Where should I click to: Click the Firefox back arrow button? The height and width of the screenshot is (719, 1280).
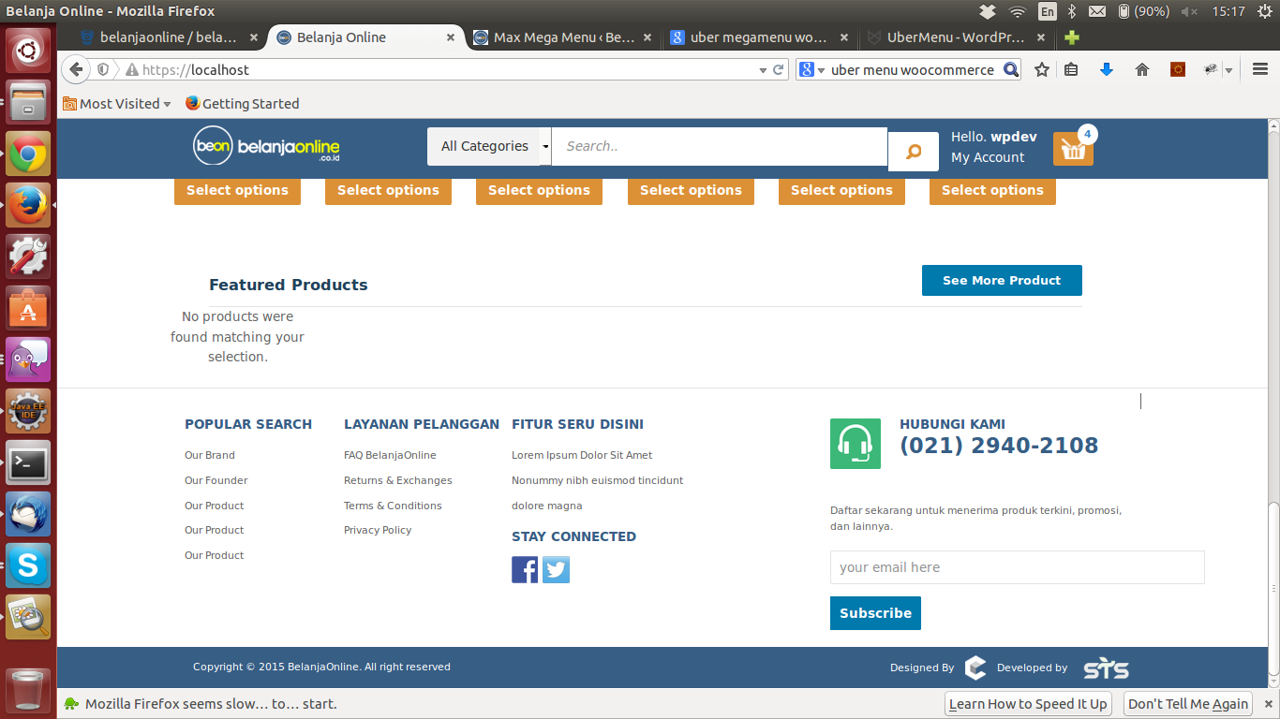[x=77, y=69]
